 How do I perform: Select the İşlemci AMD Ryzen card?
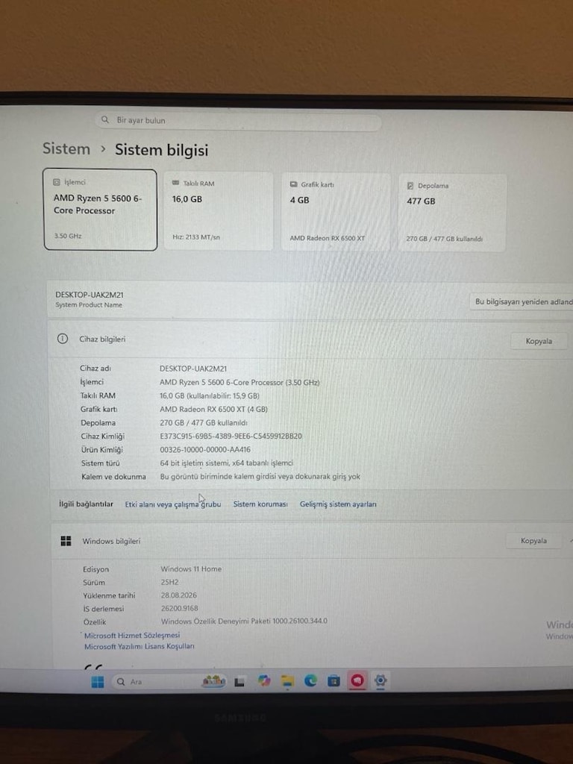click(x=101, y=210)
